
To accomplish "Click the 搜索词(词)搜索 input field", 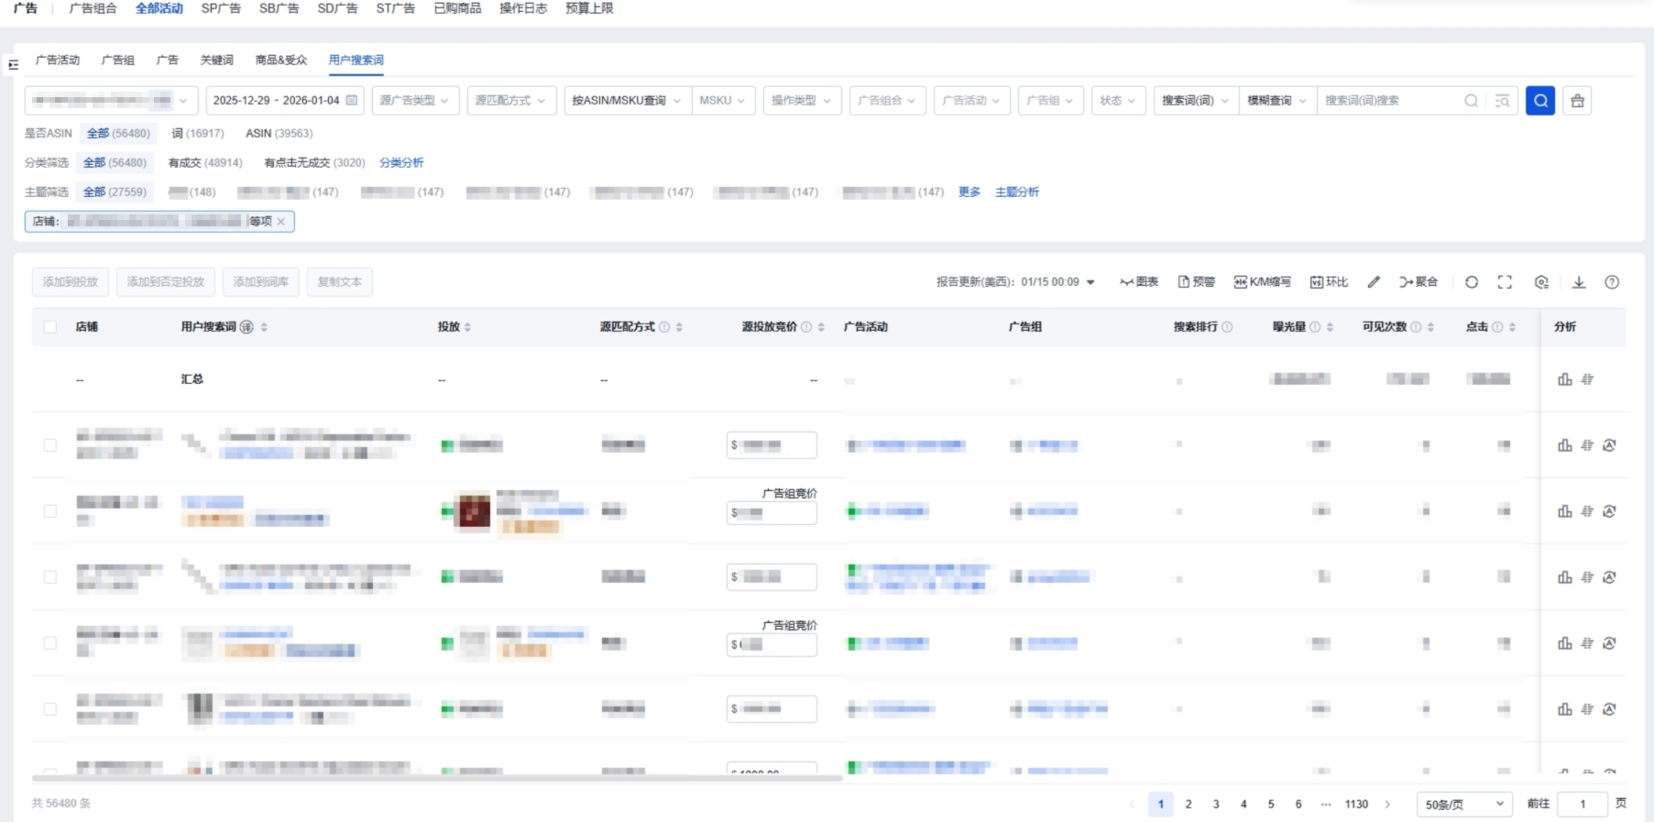I will tap(1388, 101).
